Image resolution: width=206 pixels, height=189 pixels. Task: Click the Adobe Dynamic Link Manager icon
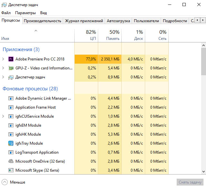click(x=11, y=98)
